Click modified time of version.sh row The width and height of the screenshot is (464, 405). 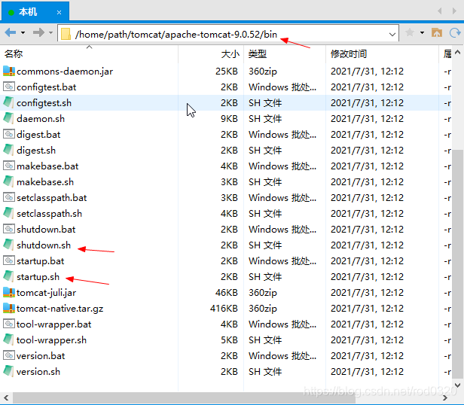click(367, 372)
